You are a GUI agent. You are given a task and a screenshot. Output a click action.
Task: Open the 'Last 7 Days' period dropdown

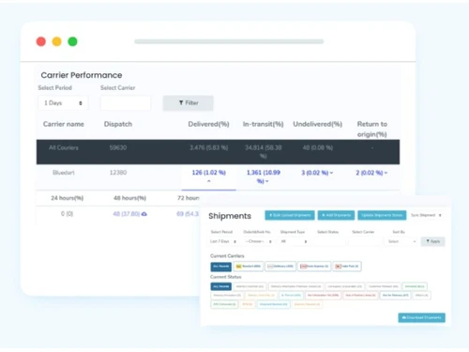[223, 241]
